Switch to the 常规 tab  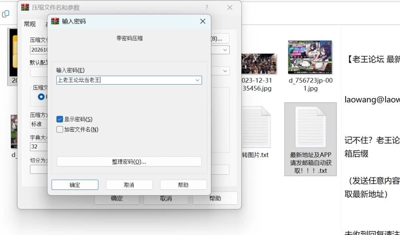[x=30, y=24]
